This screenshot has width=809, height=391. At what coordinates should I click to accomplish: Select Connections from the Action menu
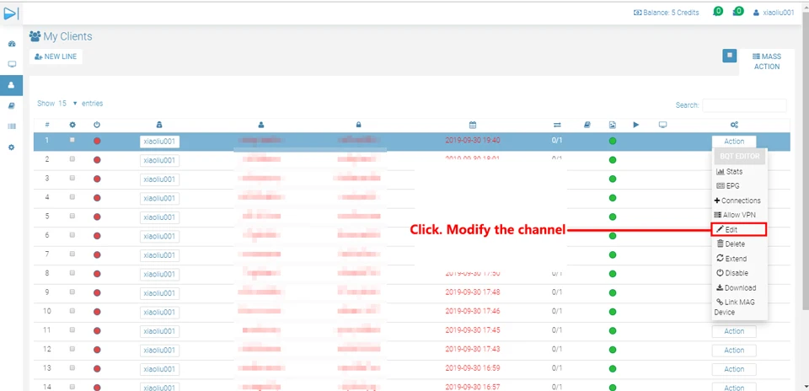coord(740,201)
